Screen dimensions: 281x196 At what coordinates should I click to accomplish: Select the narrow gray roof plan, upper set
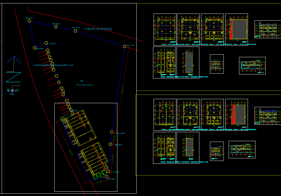coord(188,62)
